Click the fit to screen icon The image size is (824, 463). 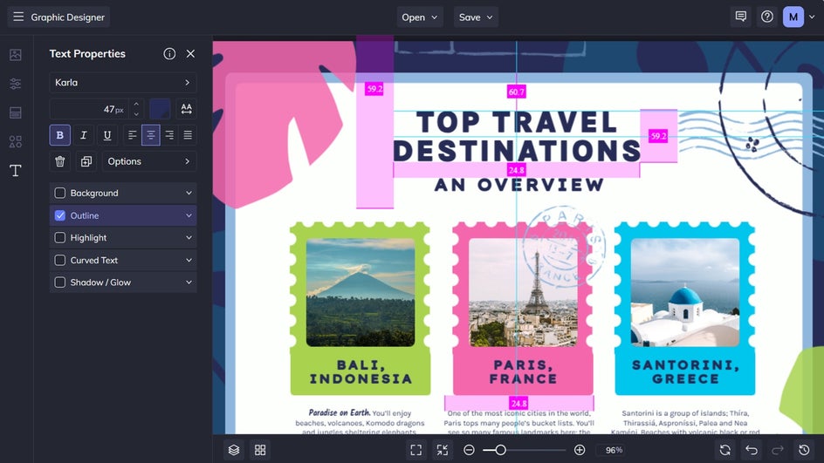[x=416, y=450]
